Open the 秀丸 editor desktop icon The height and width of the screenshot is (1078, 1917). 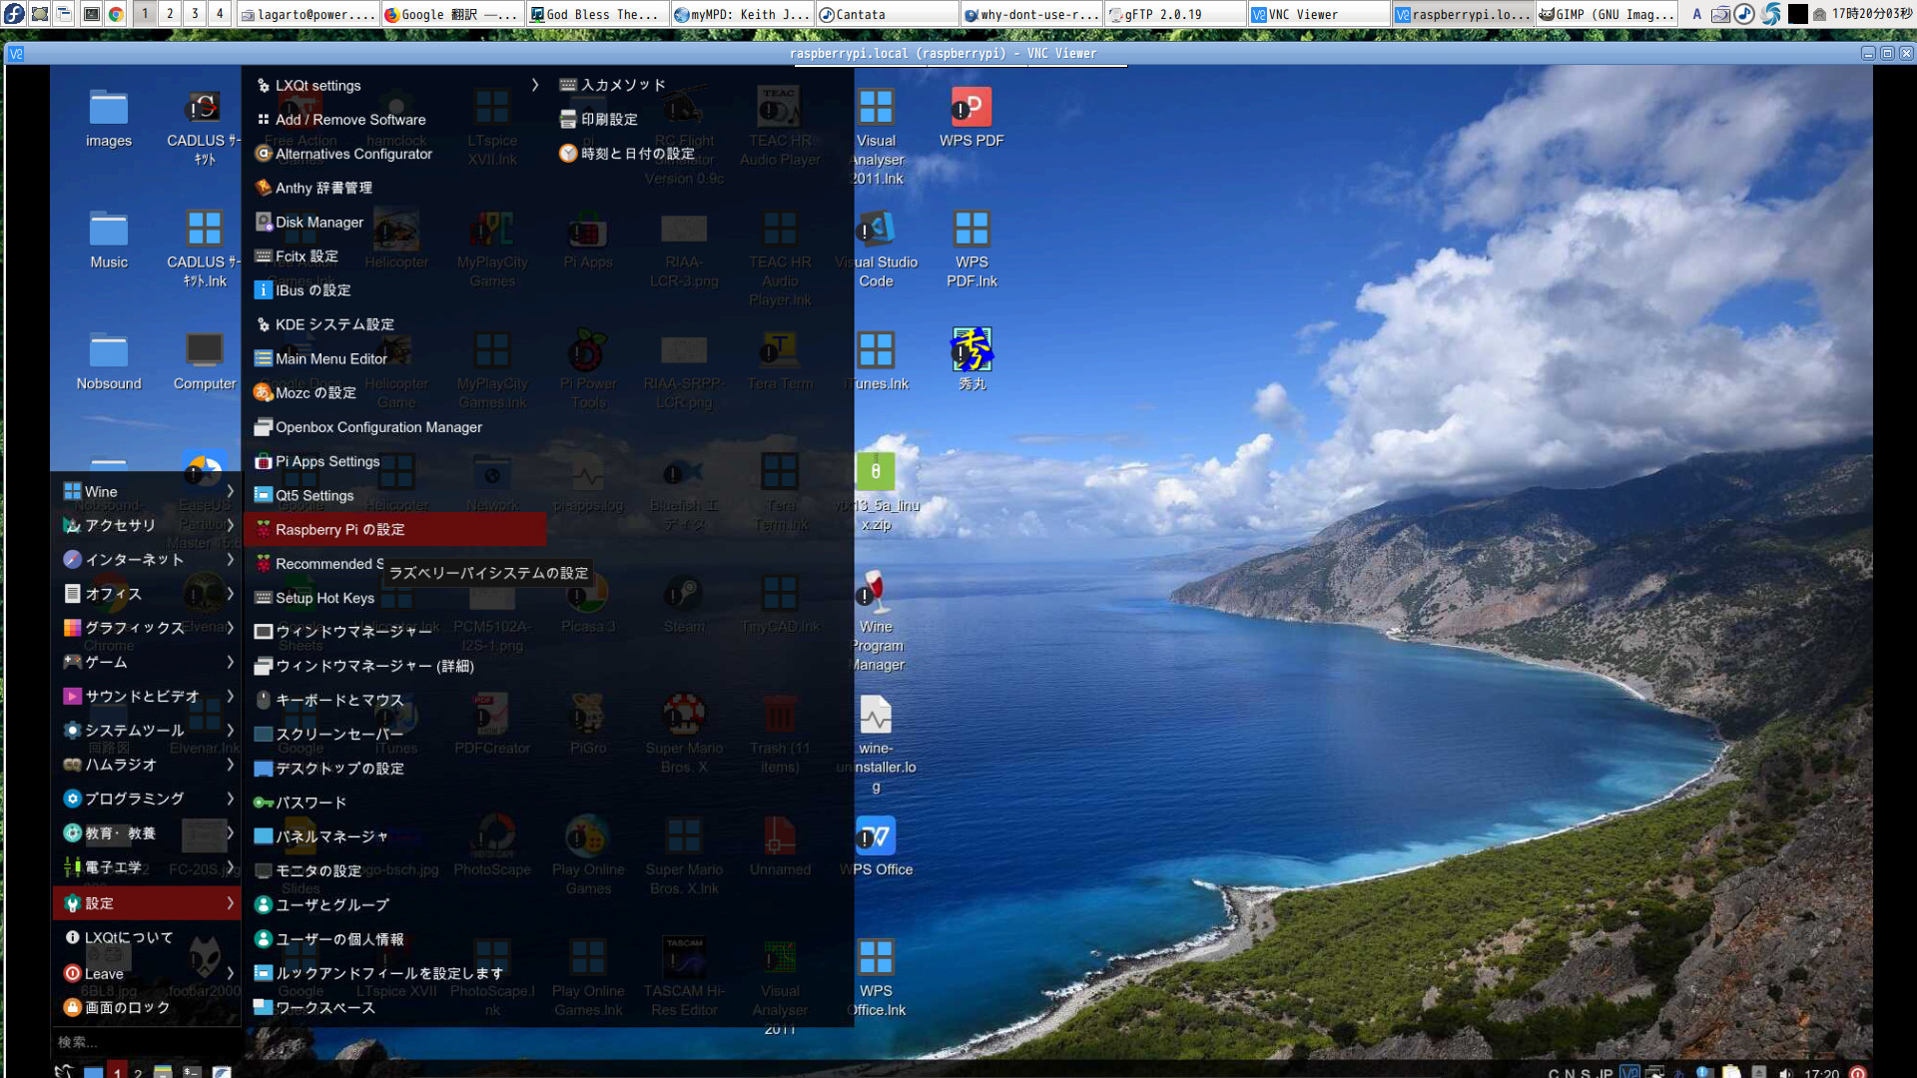[970, 351]
